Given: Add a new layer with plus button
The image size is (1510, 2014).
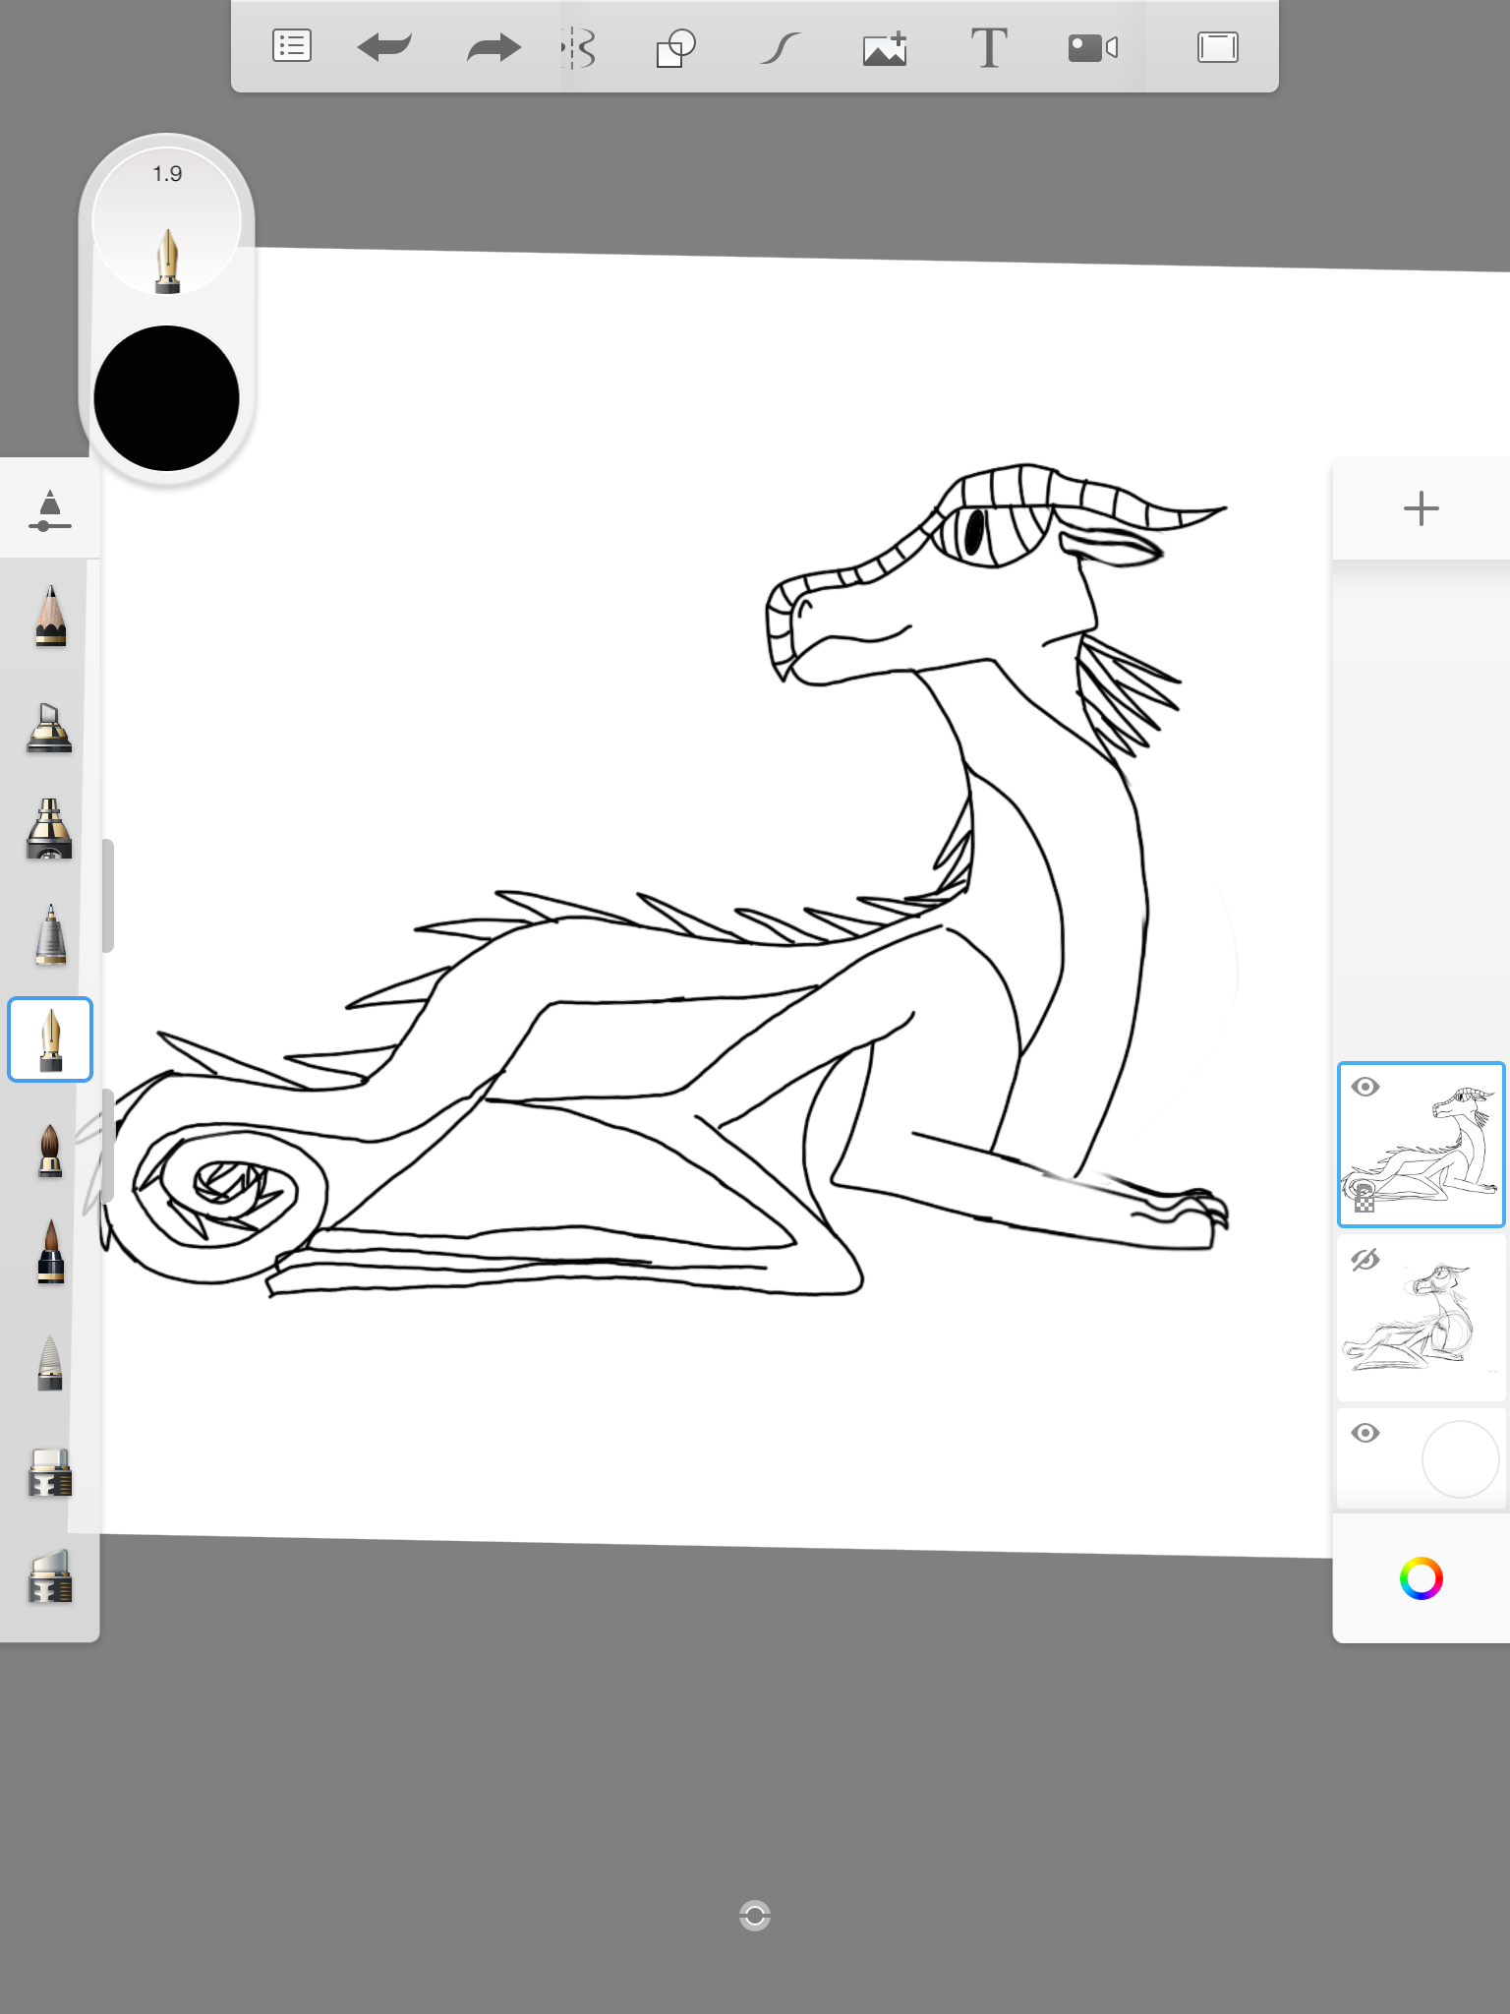Looking at the screenshot, I should (x=1421, y=509).
